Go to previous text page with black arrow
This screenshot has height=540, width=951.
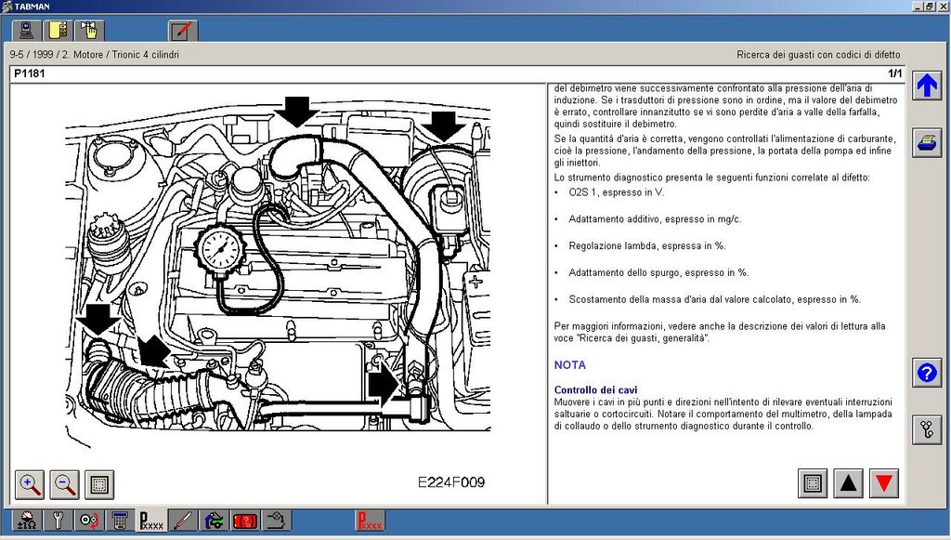(849, 483)
